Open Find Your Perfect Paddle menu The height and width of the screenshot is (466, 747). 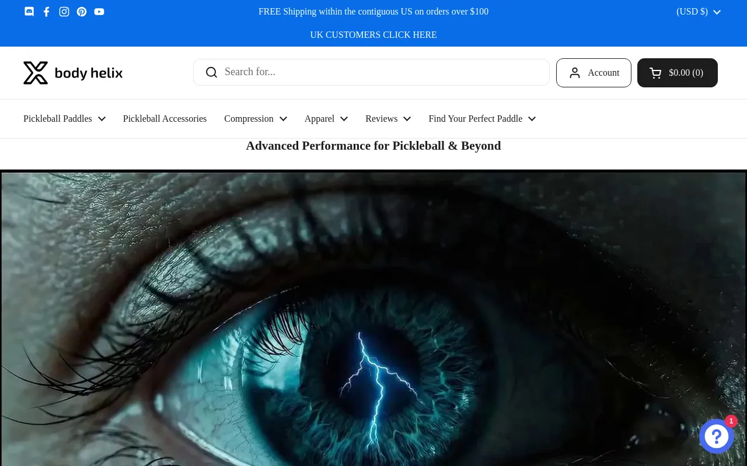[482, 119]
